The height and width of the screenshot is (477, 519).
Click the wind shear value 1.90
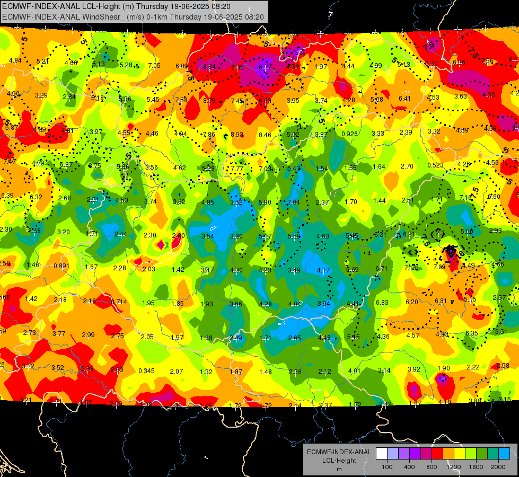444,368
